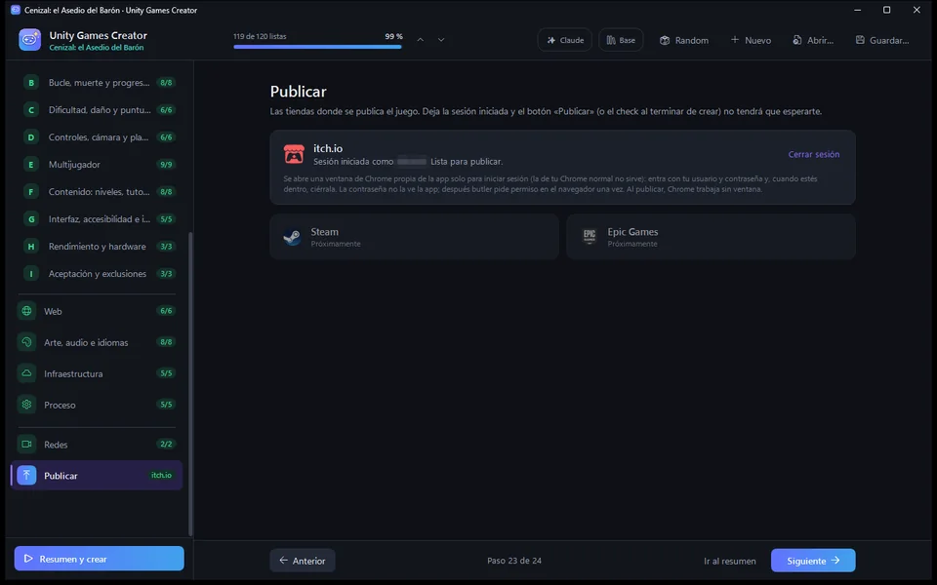The image size is (937, 585).
Task: Click the Arte, audio e idiomas icon
Action: point(27,342)
